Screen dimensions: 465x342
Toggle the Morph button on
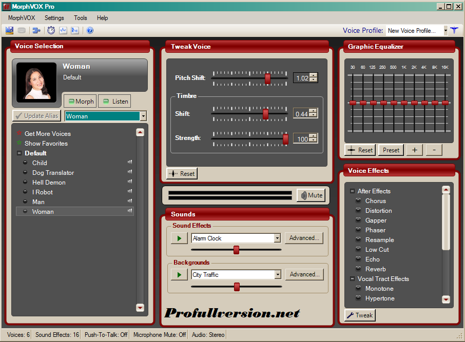(x=80, y=101)
